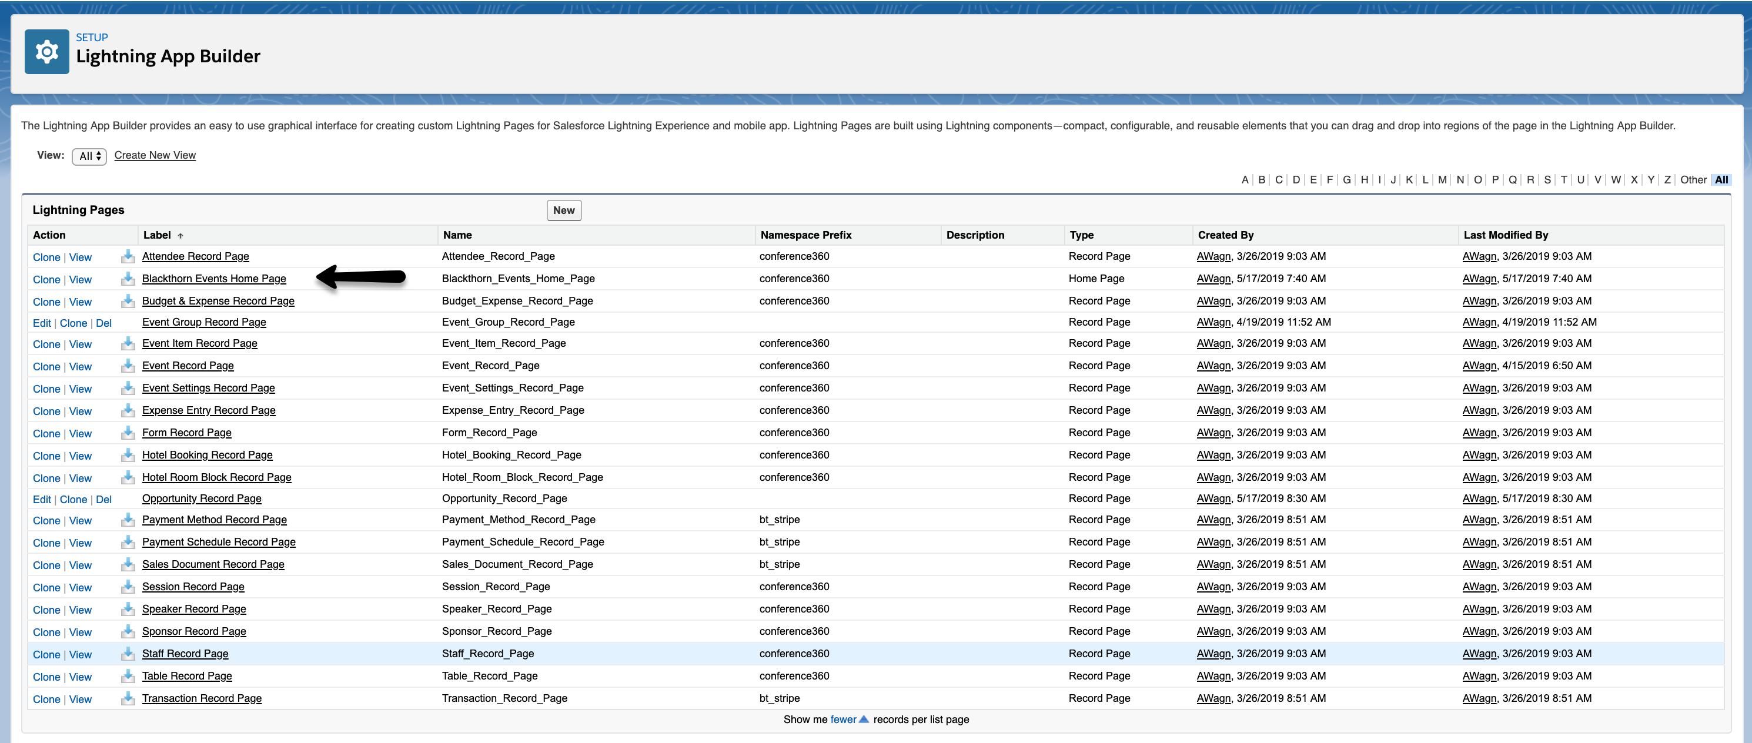Open Opportunity Record Page label link
1752x743 pixels.
(x=201, y=498)
